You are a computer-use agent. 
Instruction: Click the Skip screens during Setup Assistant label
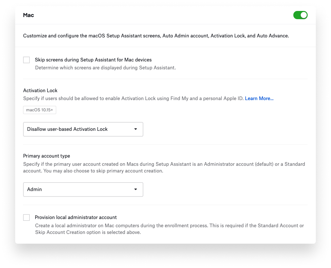click(x=93, y=60)
